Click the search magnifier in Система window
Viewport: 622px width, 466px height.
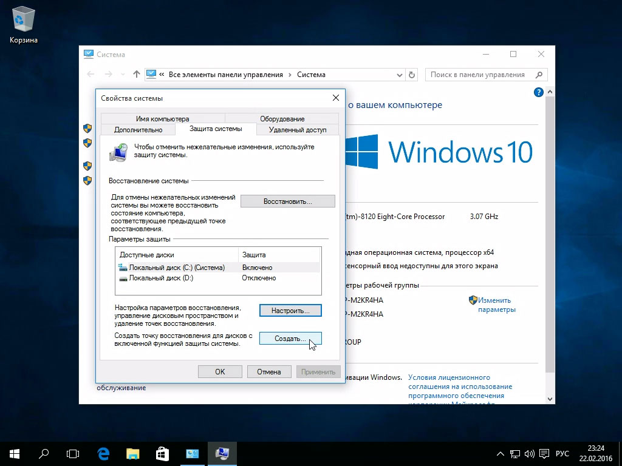539,75
